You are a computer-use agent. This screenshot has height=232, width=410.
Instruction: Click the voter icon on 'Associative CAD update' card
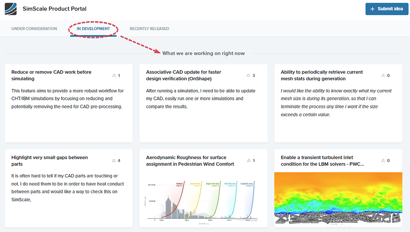click(x=249, y=75)
